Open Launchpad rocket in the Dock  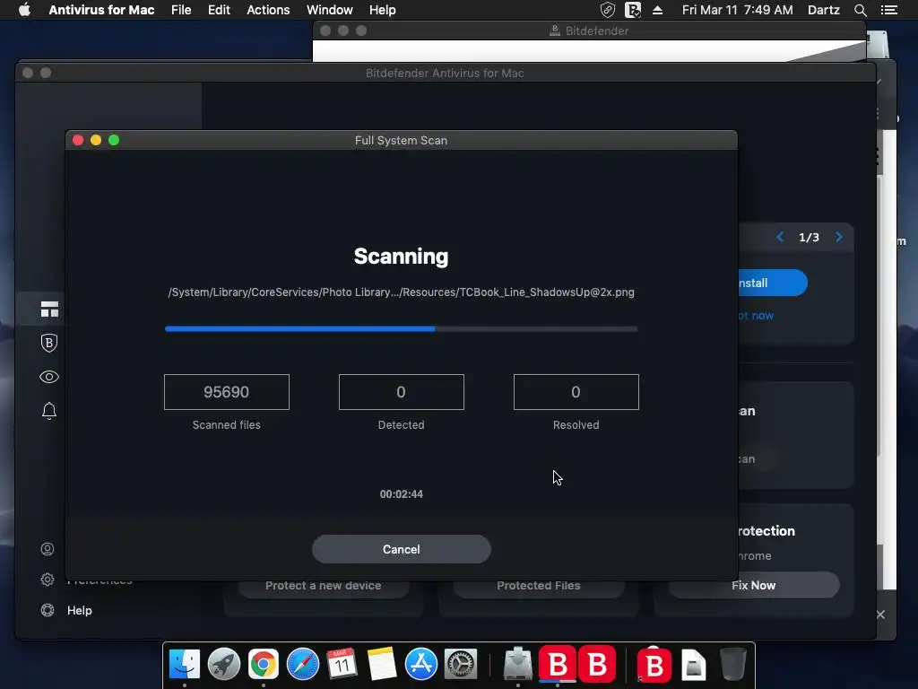(223, 665)
